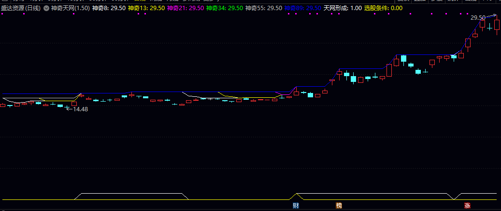The height and width of the screenshot is (211, 501).
Task: Select the yellow 神奇13 indicator label
Action: tap(146, 9)
